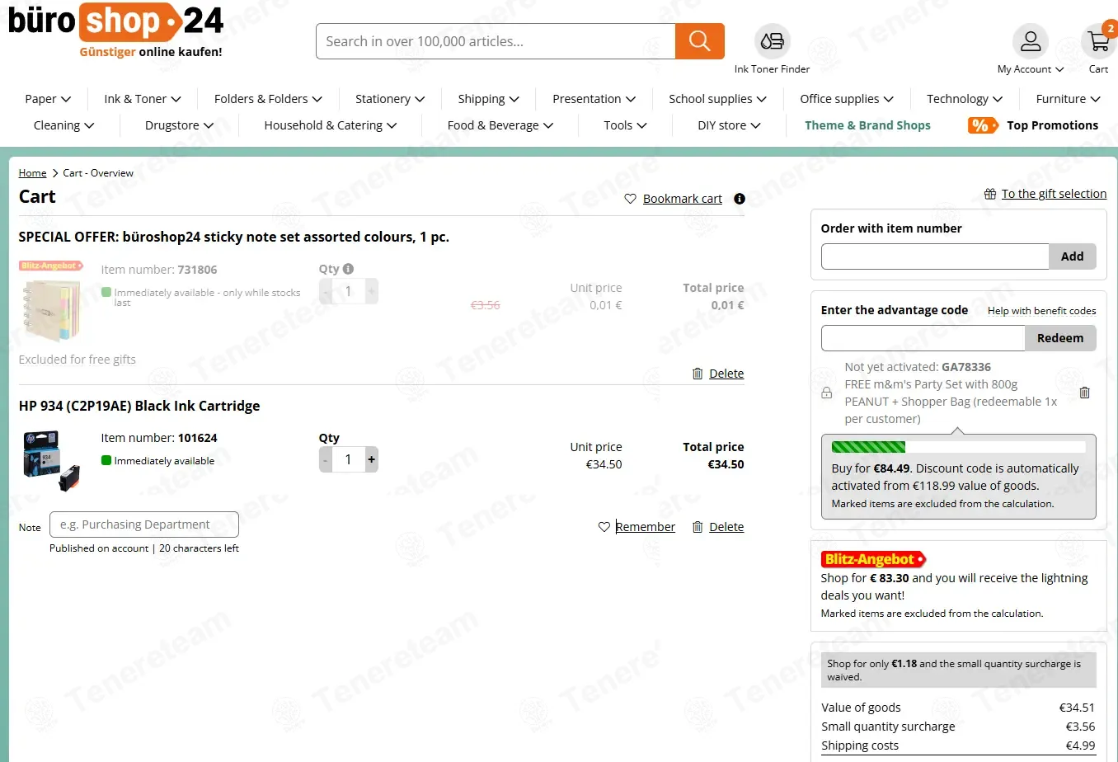The height and width of the screenshot is (762, 1118).
Task: Open Household & Catering menu
Action: (x=331, y=125)
